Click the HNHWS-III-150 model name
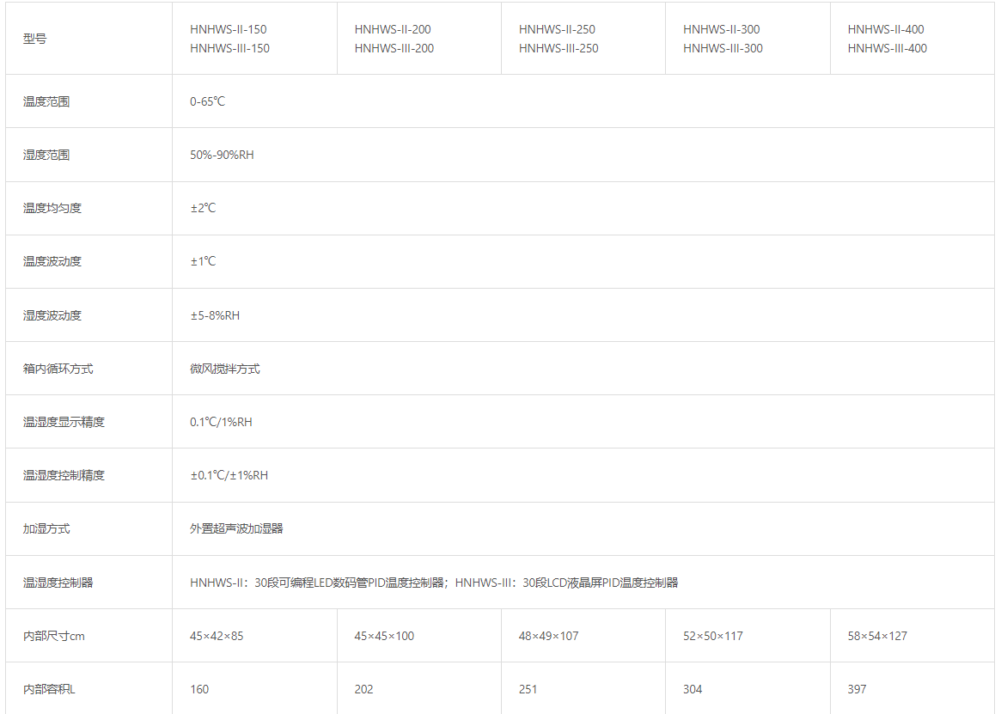Viewport: 1001px width, 714px height. pyautogui.click(x=229, y=48)
